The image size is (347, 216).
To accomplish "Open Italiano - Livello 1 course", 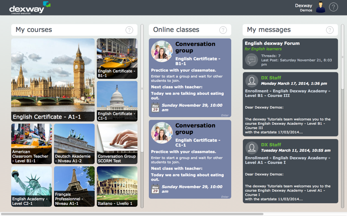I will 117,187.
